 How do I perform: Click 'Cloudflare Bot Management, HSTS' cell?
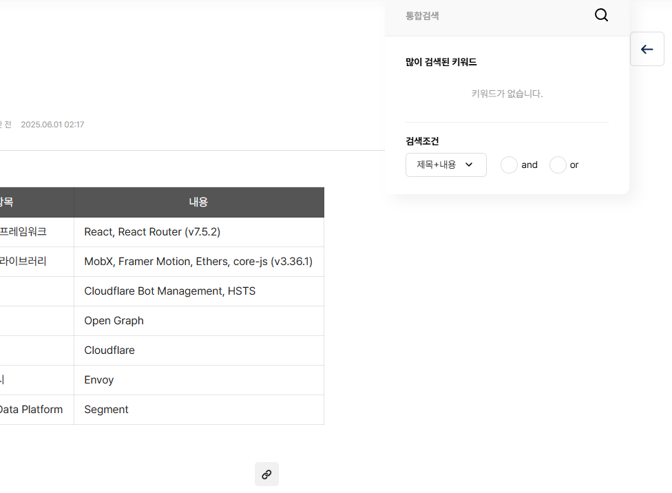[x=199, y=291]
